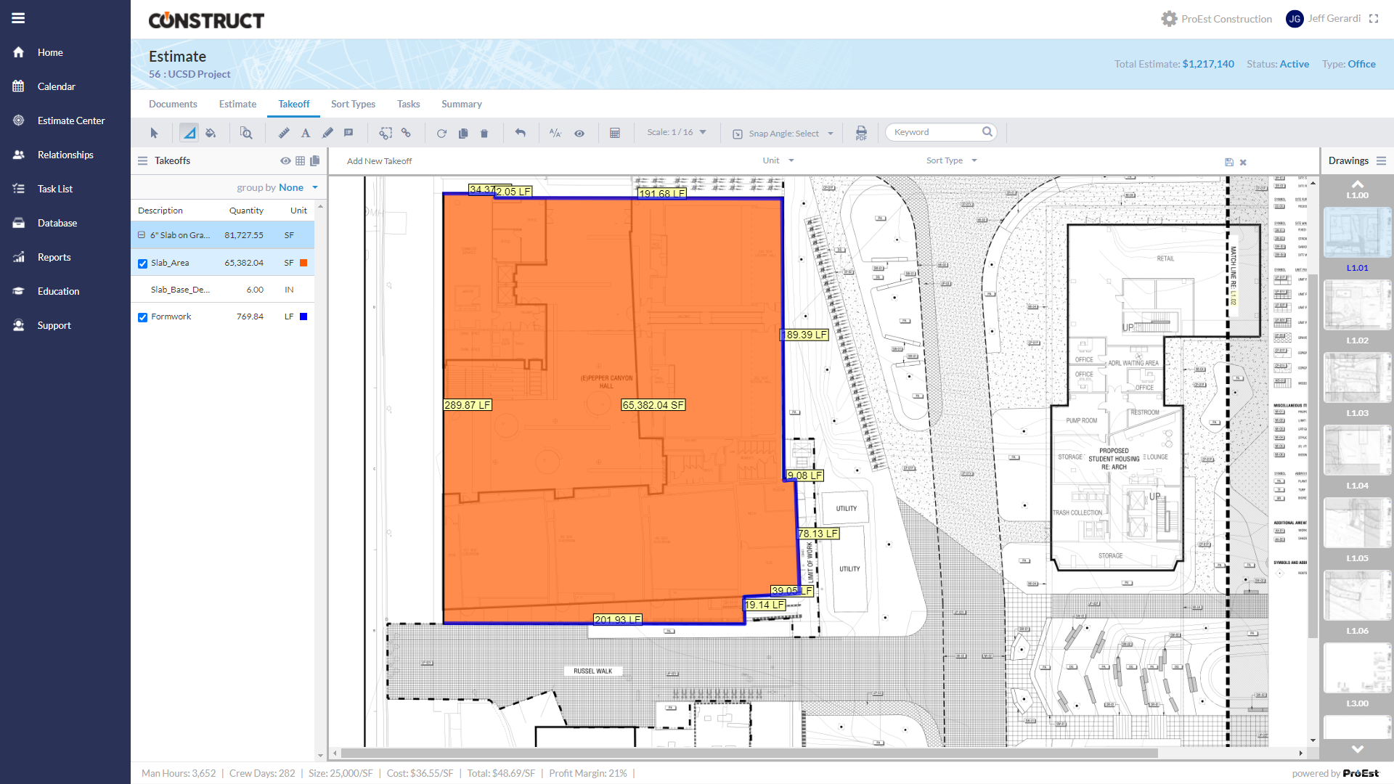Click the undo arrow icon

(520, 133)
